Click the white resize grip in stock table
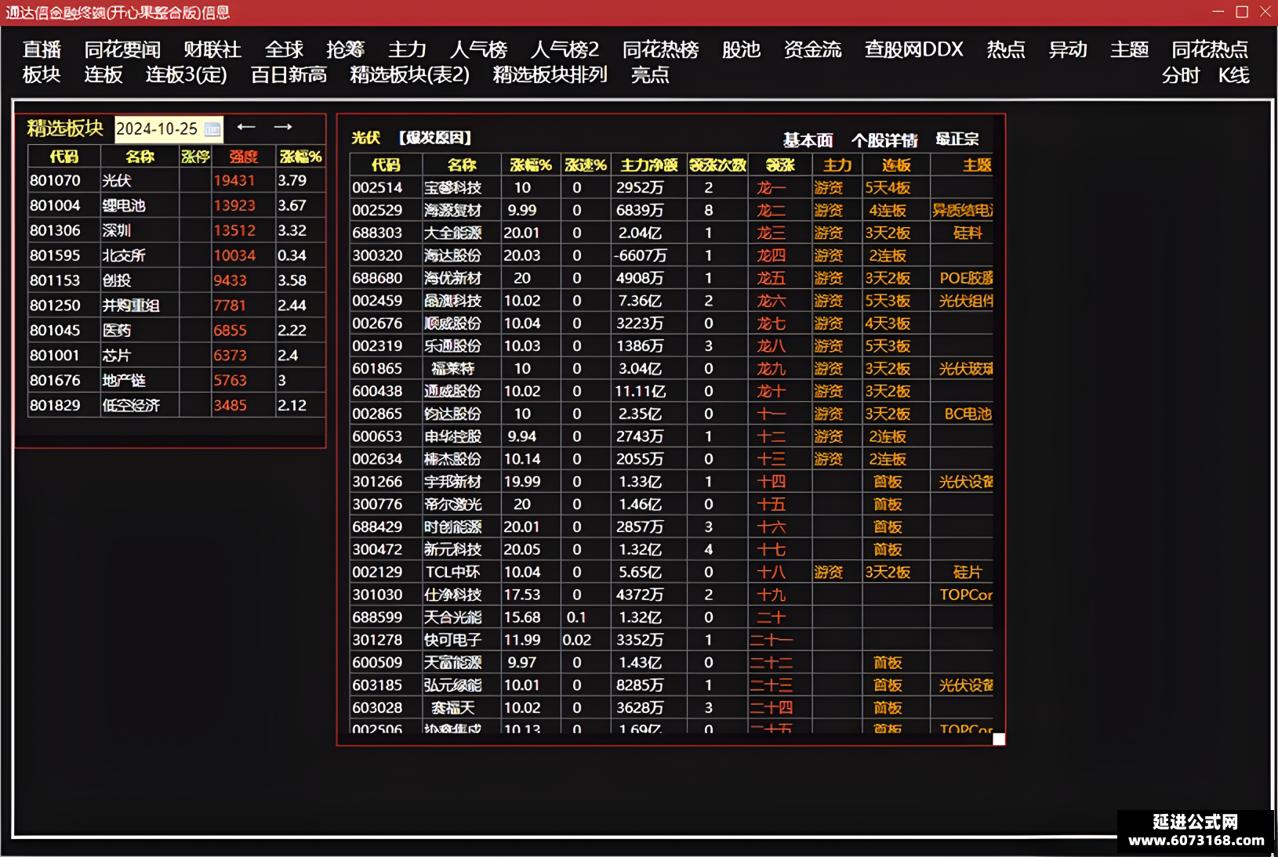 click(999, 739)
